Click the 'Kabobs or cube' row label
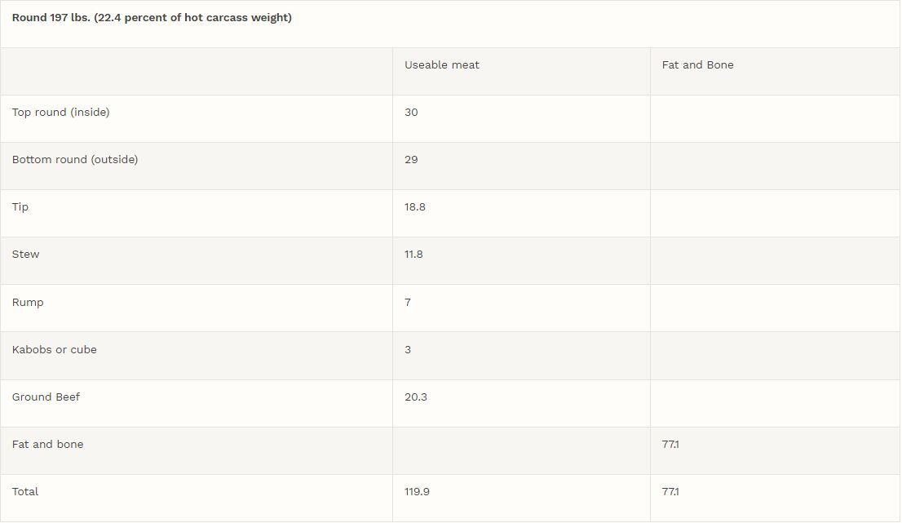This screenshot has width=902, height=523. pos(54,350)
